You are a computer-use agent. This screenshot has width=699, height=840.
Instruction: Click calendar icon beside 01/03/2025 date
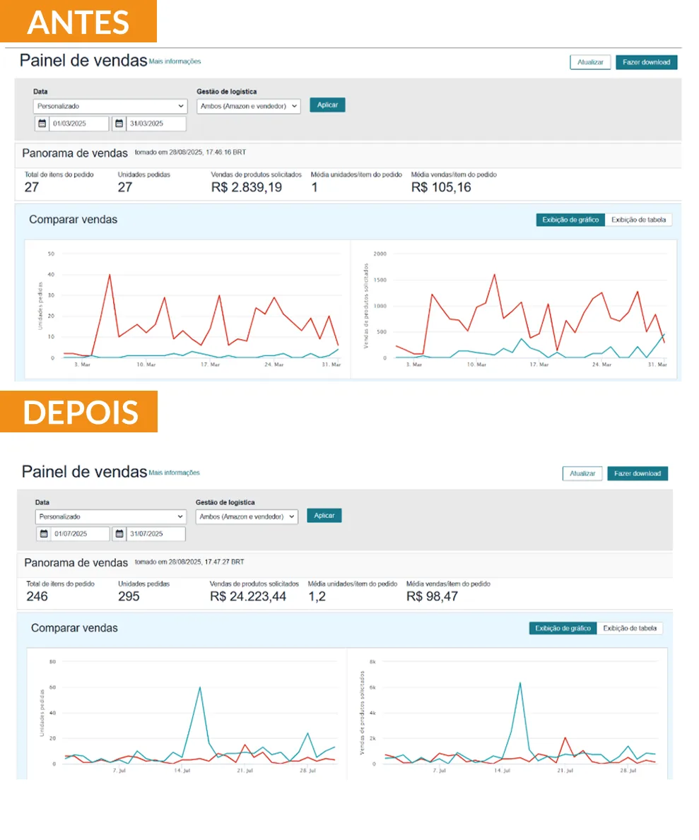(42, 124)
